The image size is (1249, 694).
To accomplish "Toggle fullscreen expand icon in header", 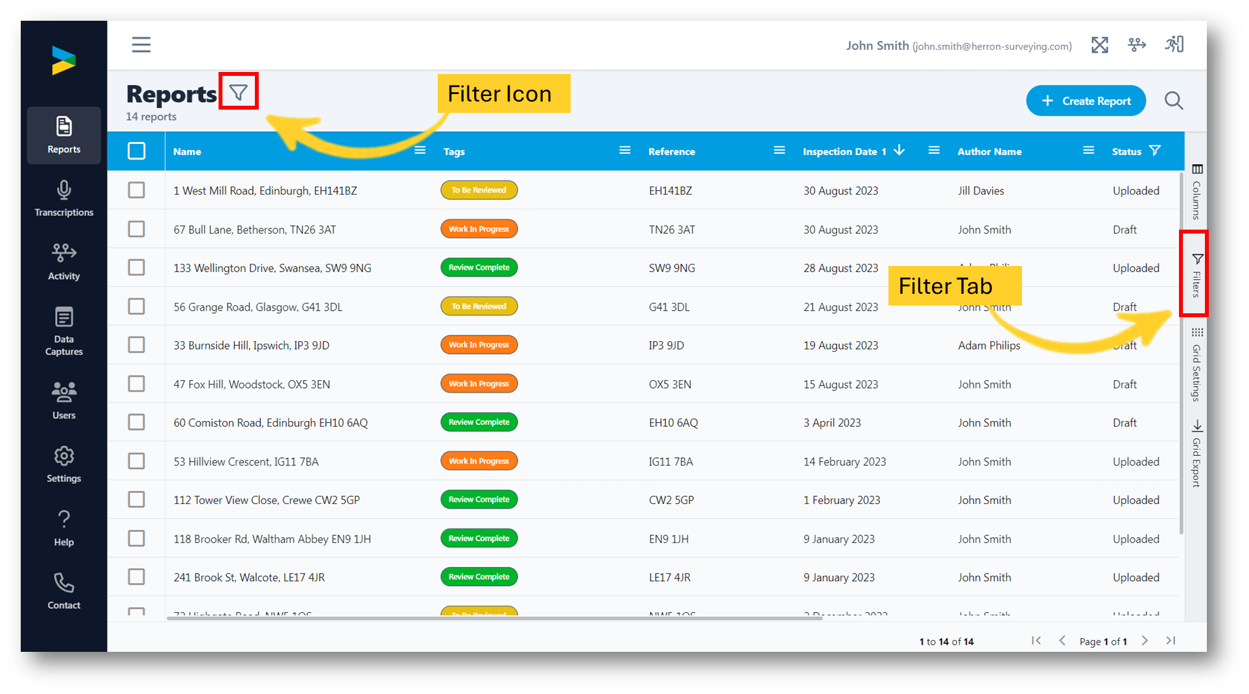I will click(1099, 45).
